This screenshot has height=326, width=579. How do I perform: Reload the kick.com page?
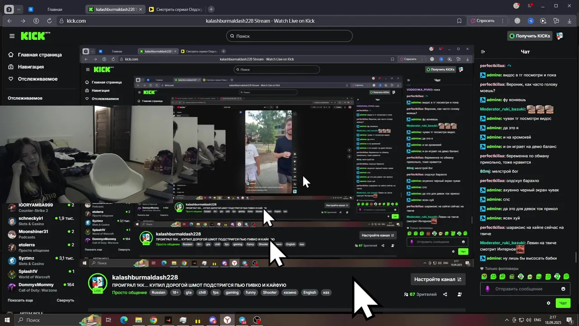coord(49,21)
